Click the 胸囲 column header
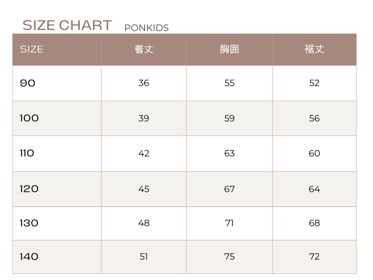This screenshot has width=373, height=280. (229, 49)
